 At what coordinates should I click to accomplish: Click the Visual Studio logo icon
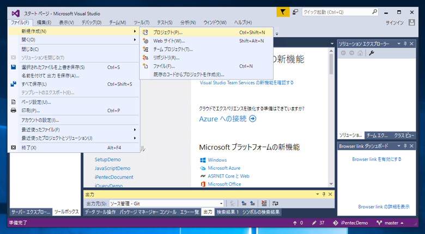[x=16, y=13]
